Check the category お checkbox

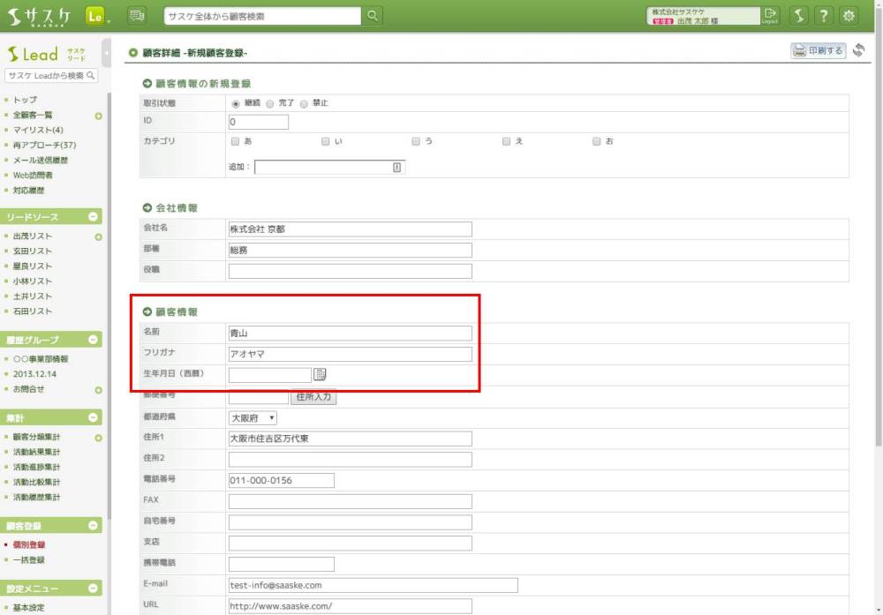click(597, 141)
